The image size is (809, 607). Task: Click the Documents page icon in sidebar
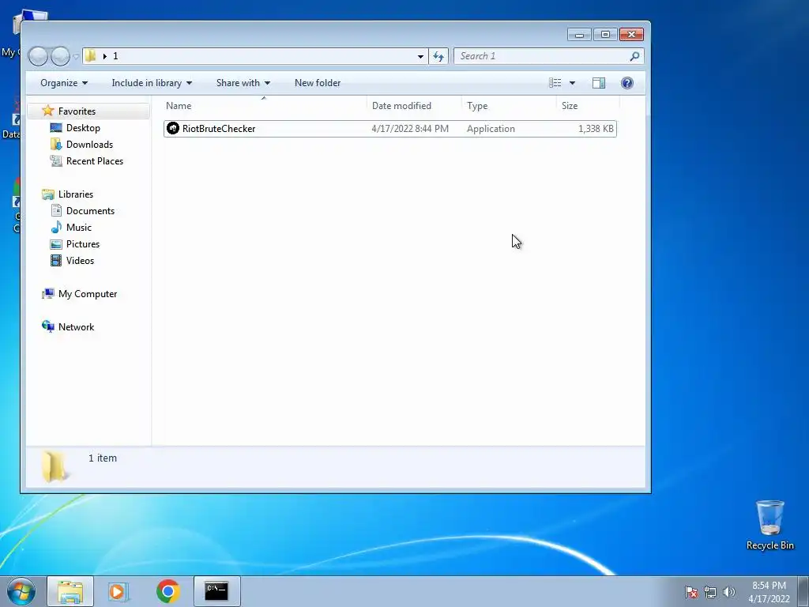(x=56, y=210)
